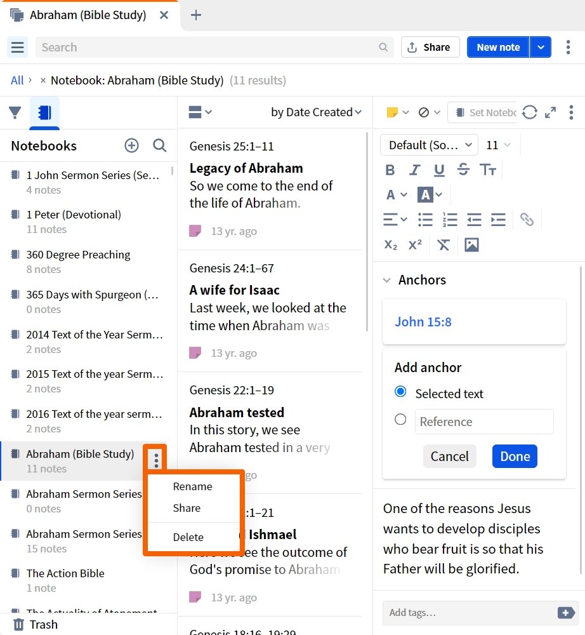Add a new notebook with plus icon
The image size is (585, 635).
pos(131,145)
